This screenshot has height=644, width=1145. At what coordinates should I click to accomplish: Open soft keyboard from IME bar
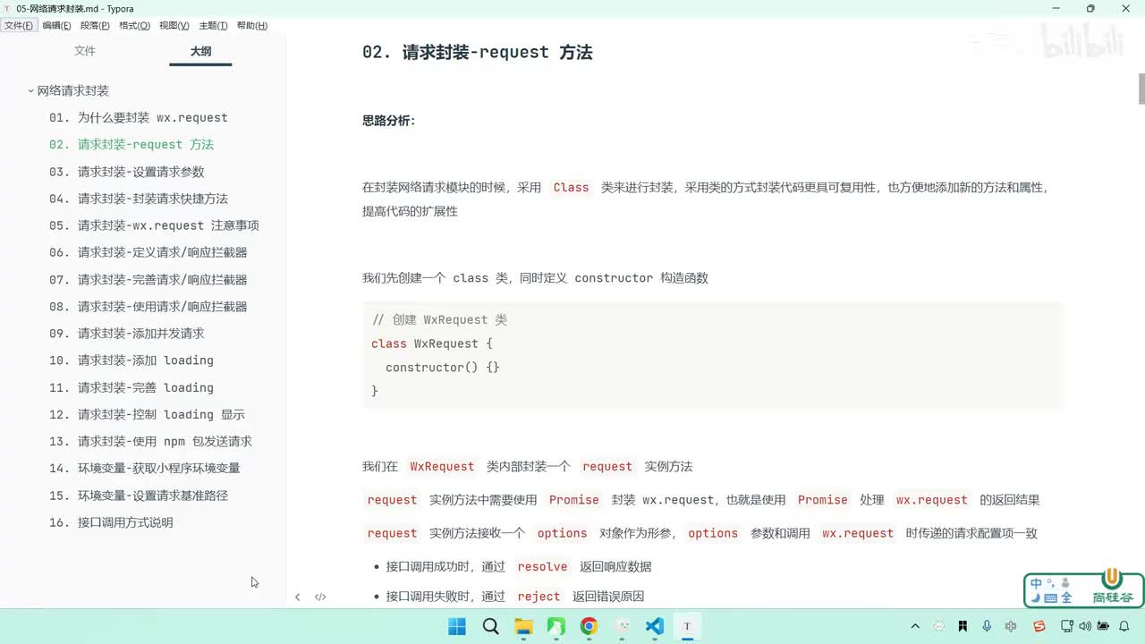1050,597
